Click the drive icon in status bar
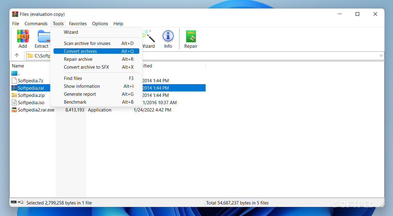This screenshot has width=393, height=216. coord(14,202)
